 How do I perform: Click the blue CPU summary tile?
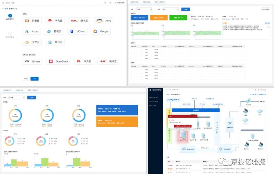click(139, 18)
